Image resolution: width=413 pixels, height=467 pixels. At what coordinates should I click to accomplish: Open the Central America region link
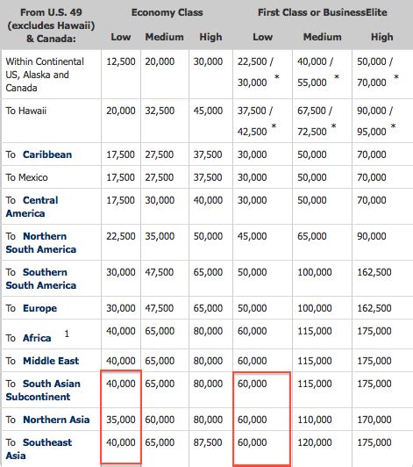[x=32, y=206]
